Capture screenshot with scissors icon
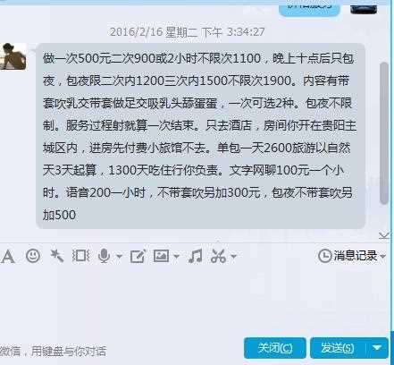Viewport: 394px width, 365px height. (218, 256)
